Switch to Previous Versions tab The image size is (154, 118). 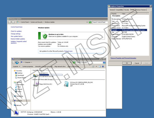click(141, 10)
